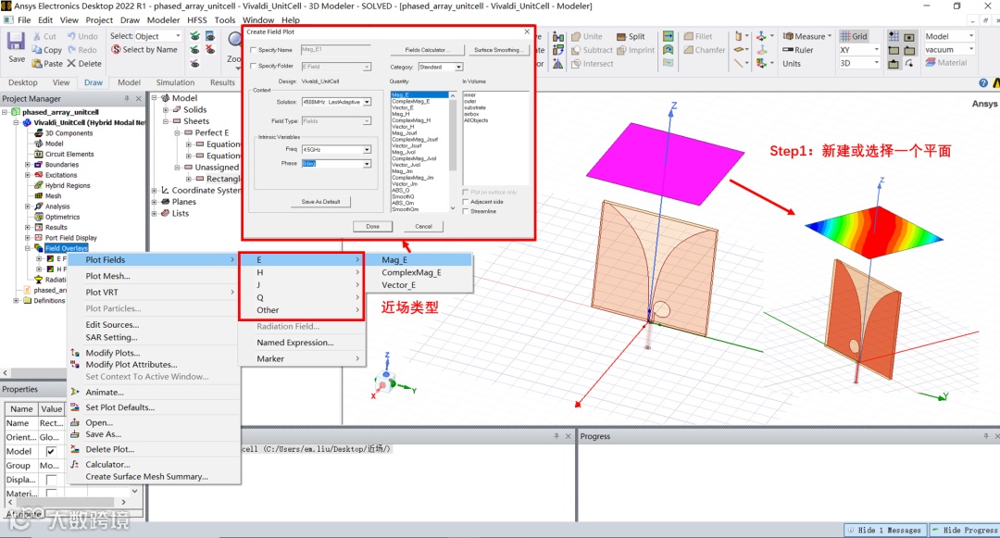Switch to the Simulation ribbon tab
Image resolution: width=1000 pixels, height=538 pixels.
point(175,82)
